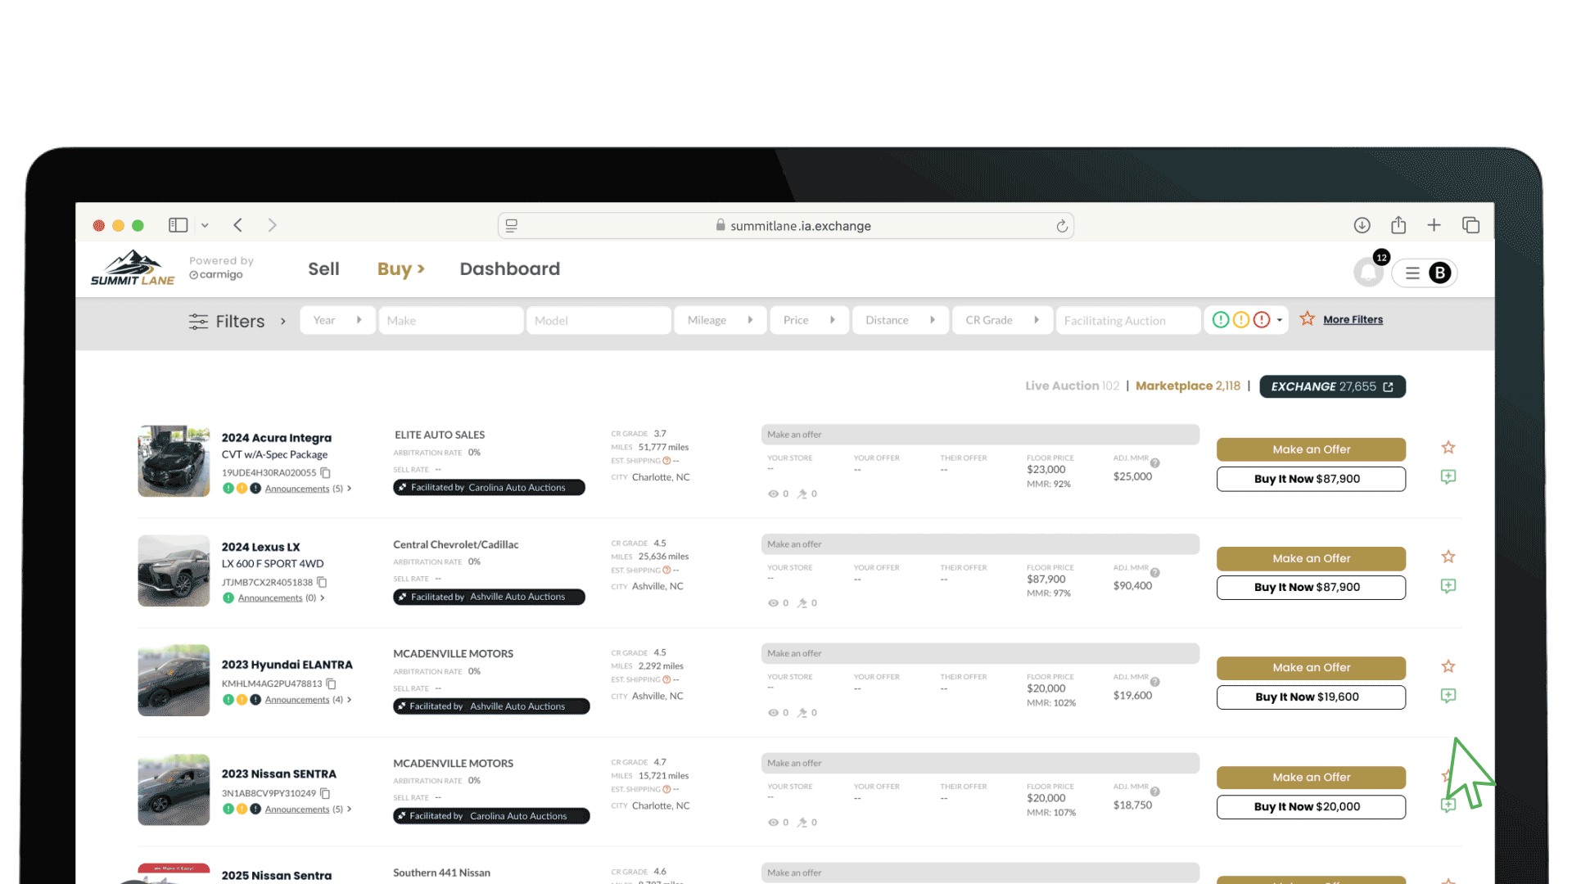This screenshot has height=884, width=1572.
Task: Open Safari downloads icon
Action: (1362, 225)
